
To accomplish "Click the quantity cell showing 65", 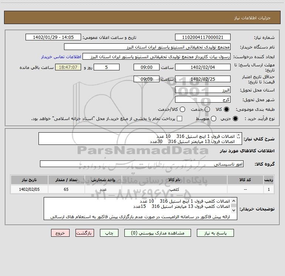I will coord(66,189).
